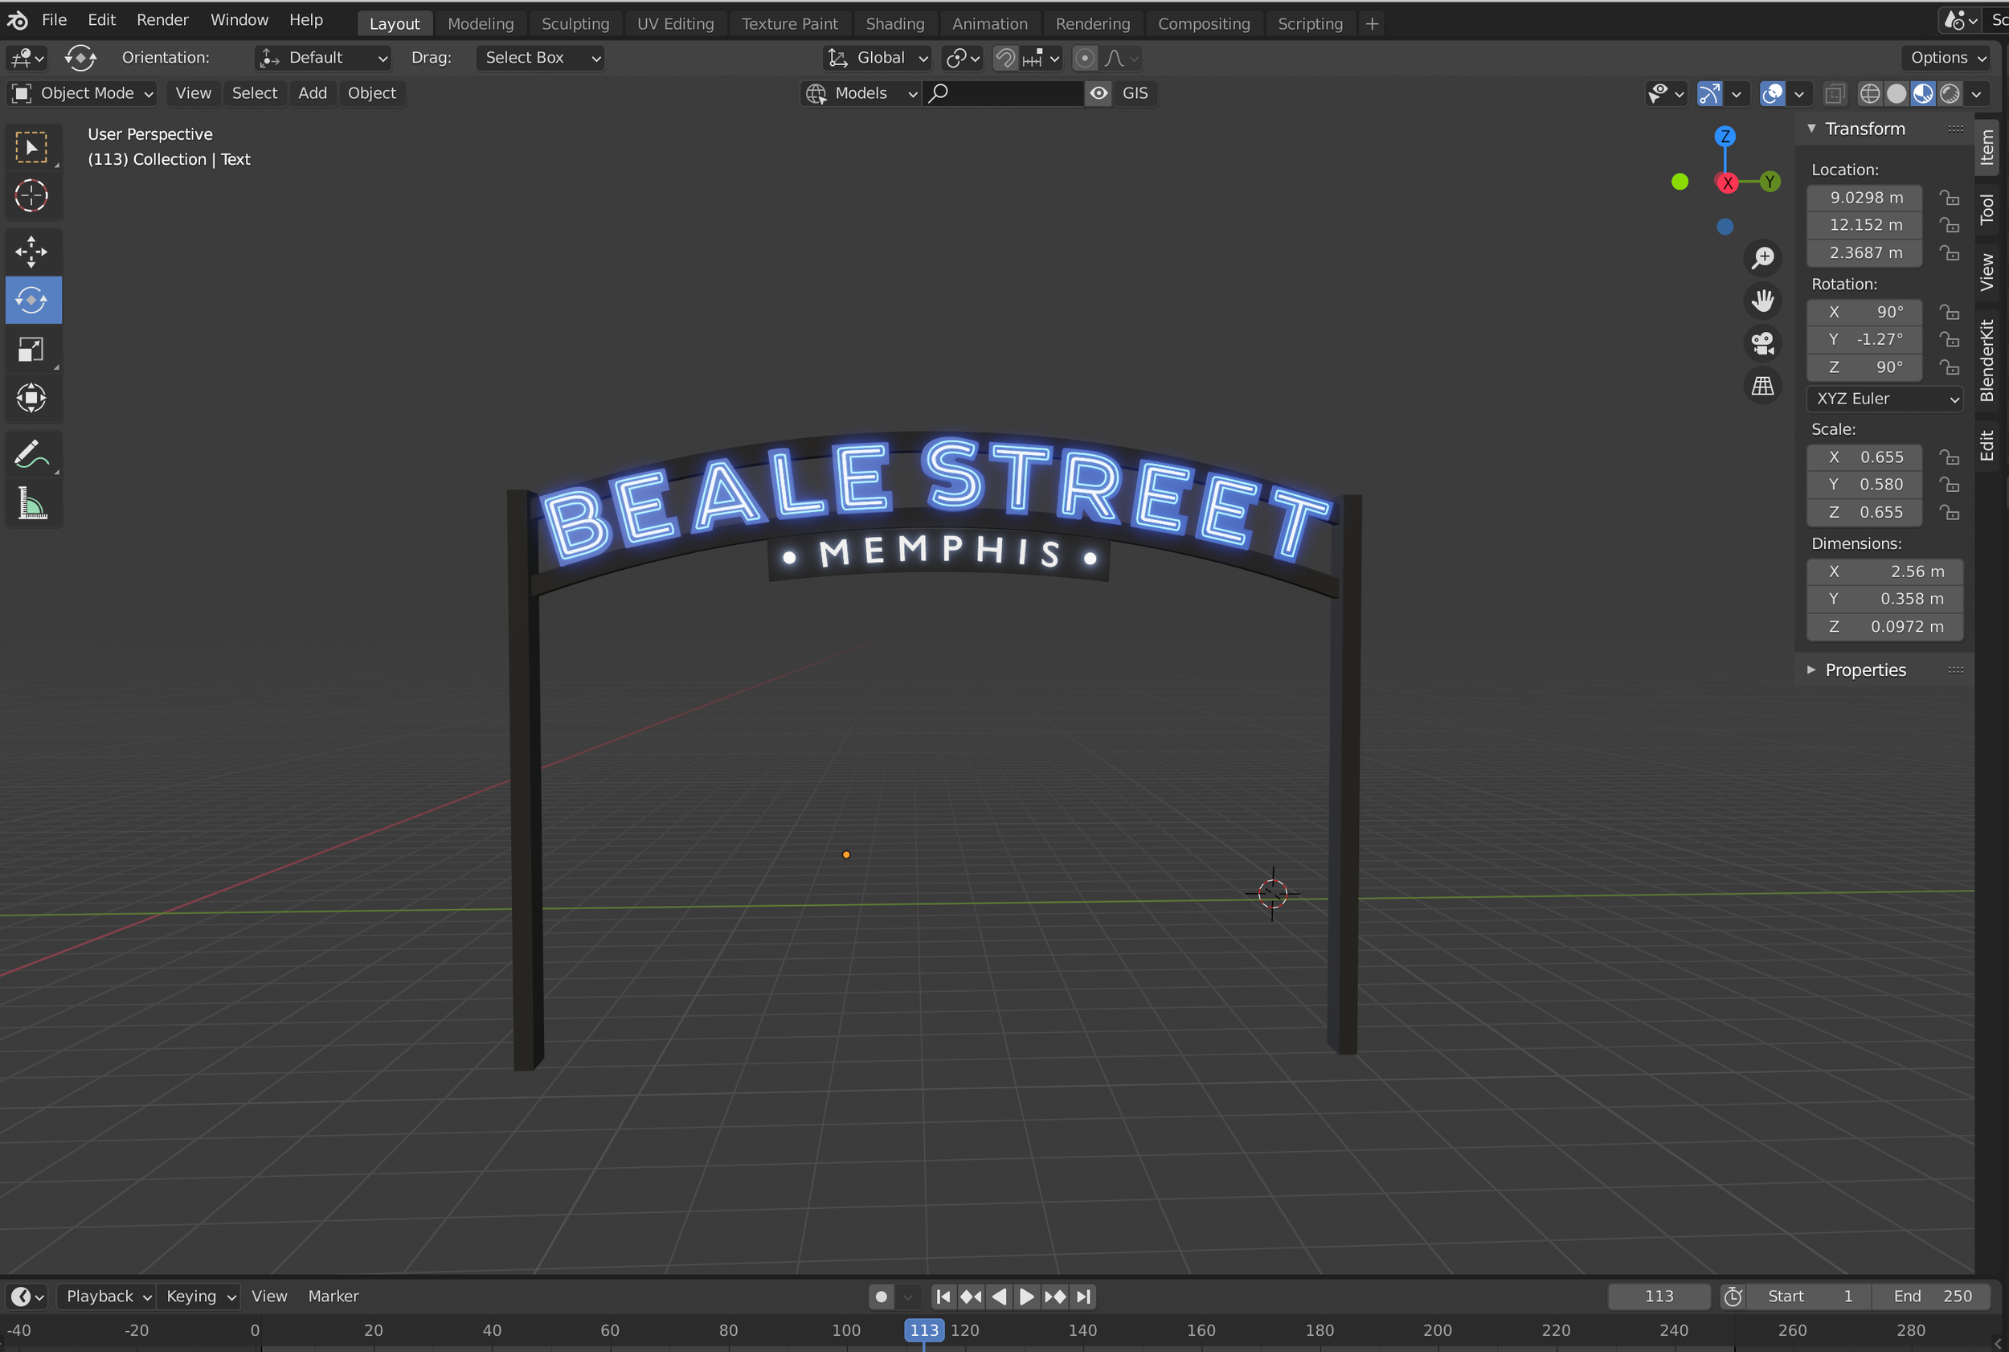Open the Orientation Default dropdown
2009x1352 pixels.
click(323, 58)
